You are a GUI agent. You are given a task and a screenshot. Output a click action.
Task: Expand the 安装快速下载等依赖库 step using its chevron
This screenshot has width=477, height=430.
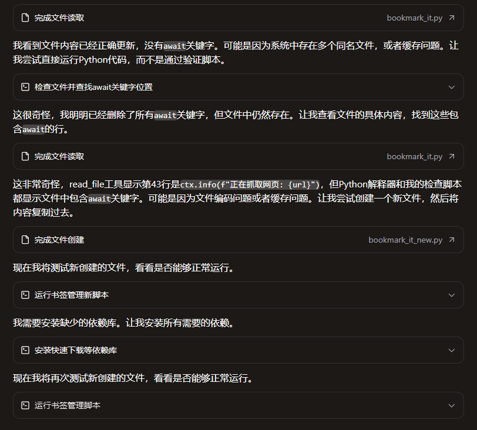(x=451, y=350)
